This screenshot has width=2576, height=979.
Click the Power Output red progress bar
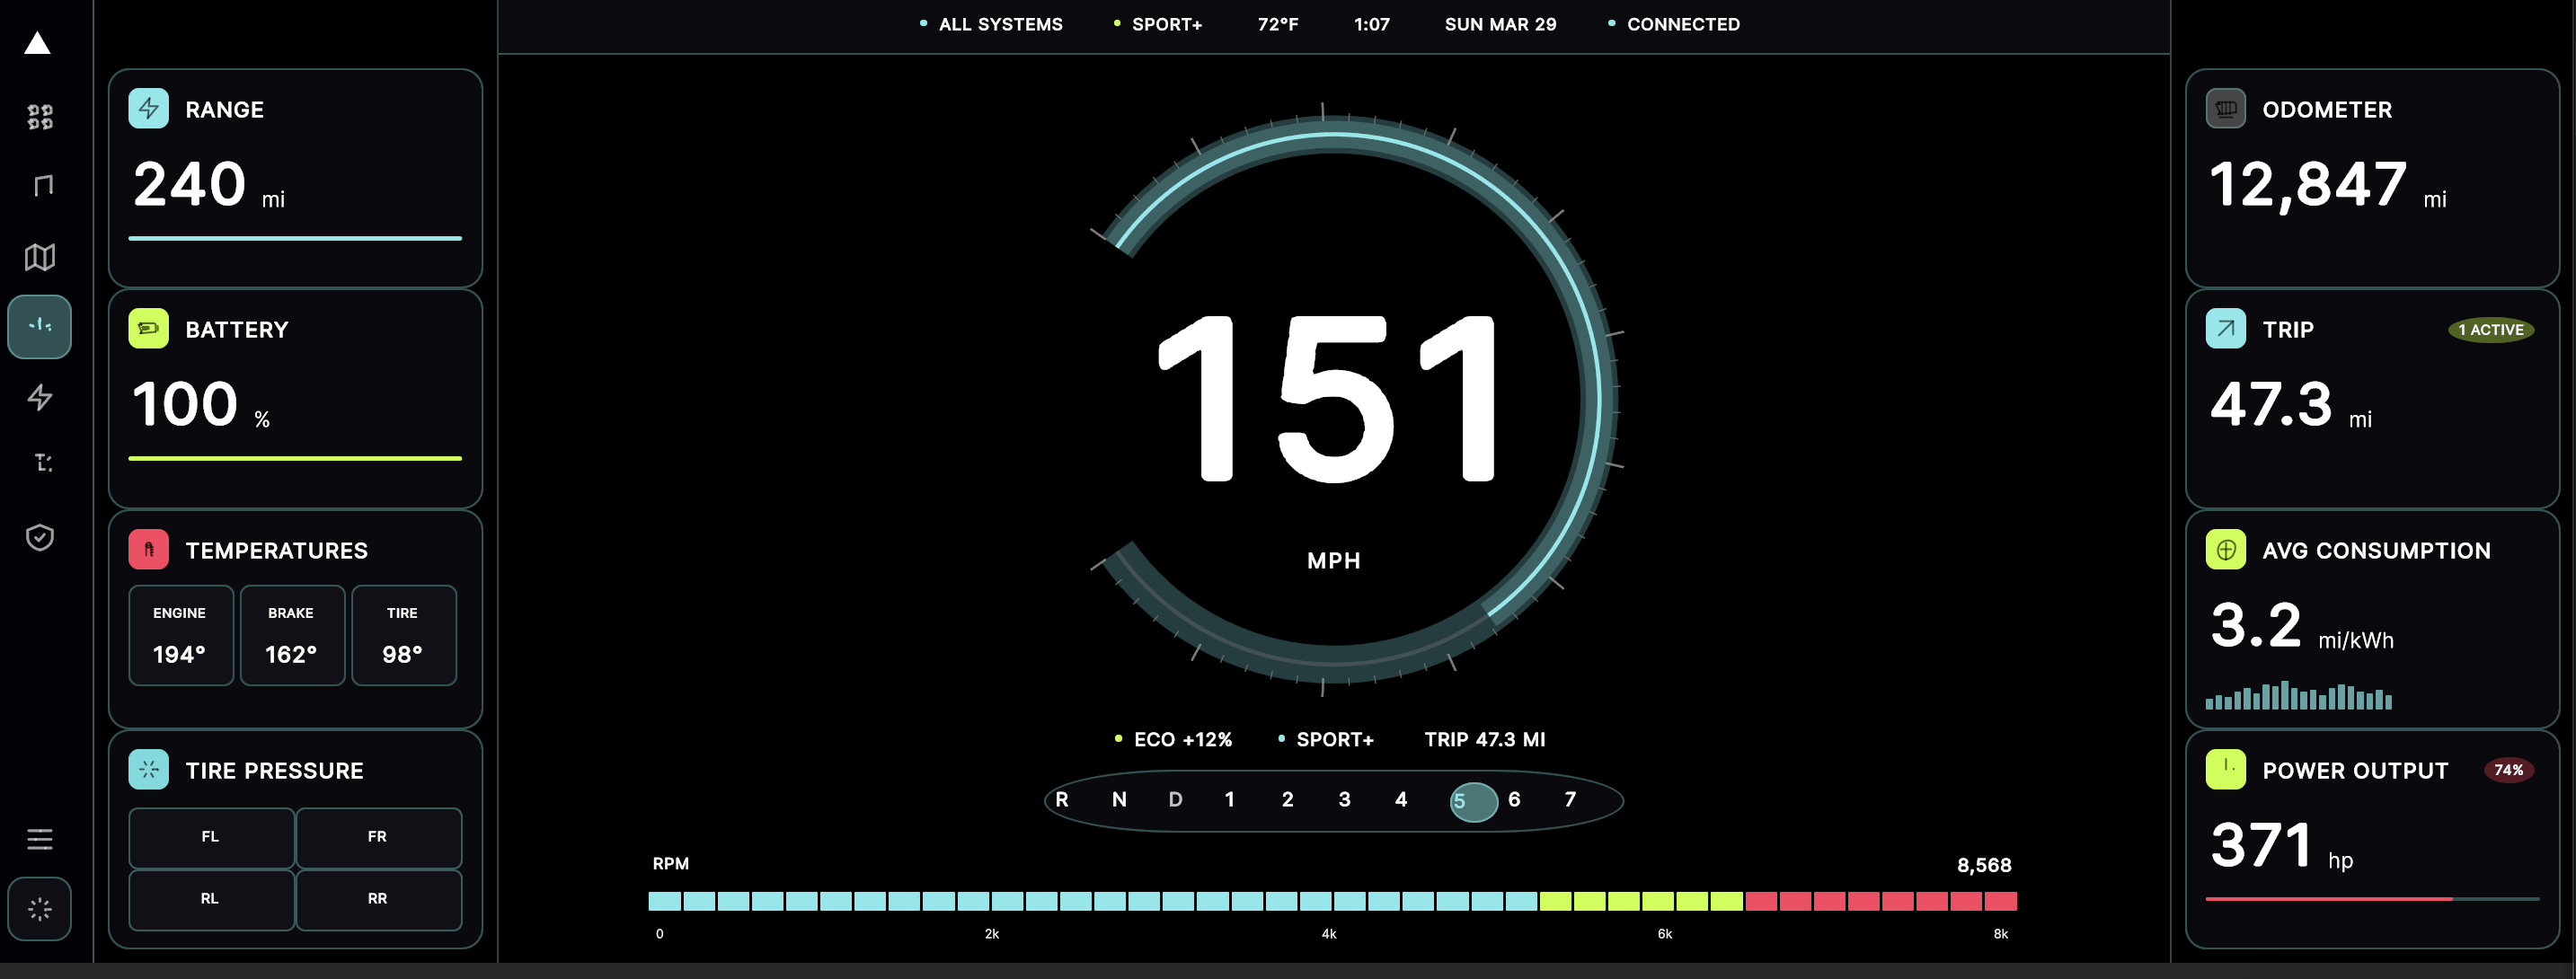click(x=2328, y=899)
